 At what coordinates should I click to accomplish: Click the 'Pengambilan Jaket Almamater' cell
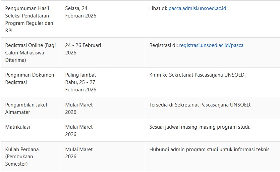tap(26, 108)
